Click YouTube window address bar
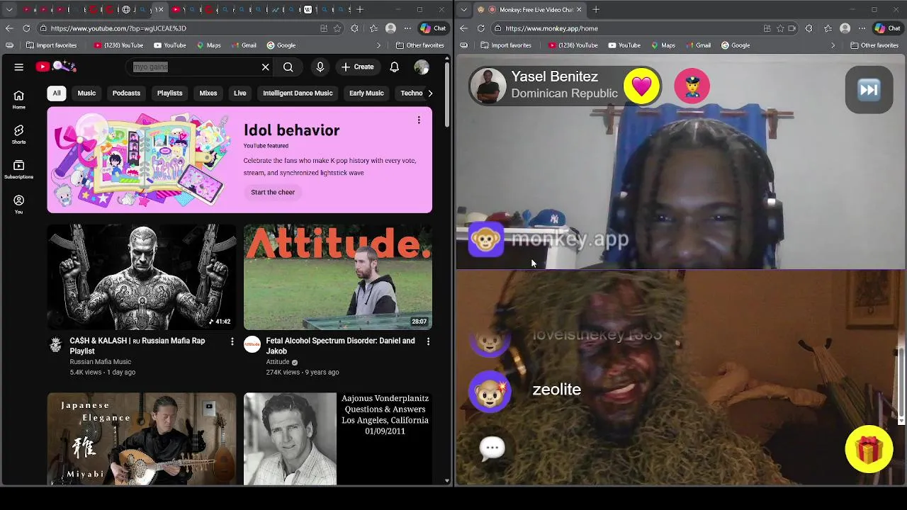 177,28
